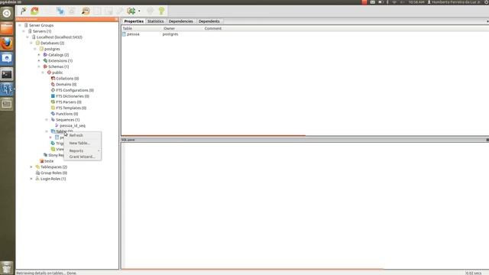Switch to the Dependents tab
Screen dimensions: 489x275
[x=209, y=21]
